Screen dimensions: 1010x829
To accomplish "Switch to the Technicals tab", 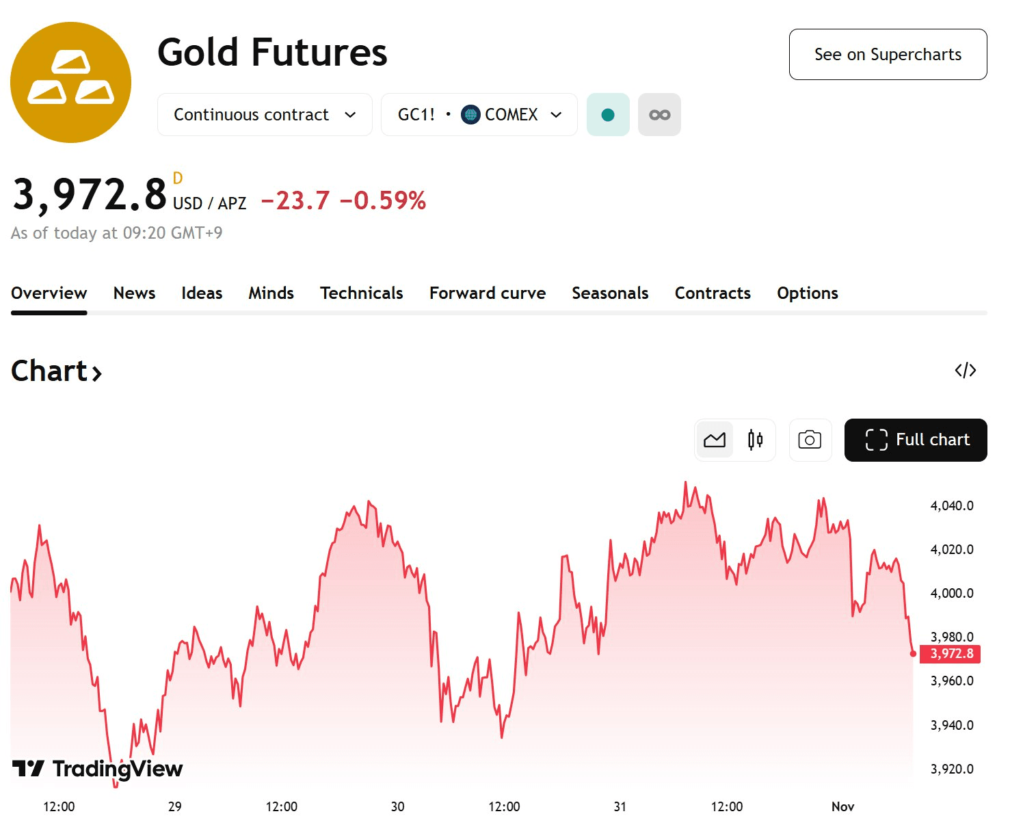I will point(361,293).
